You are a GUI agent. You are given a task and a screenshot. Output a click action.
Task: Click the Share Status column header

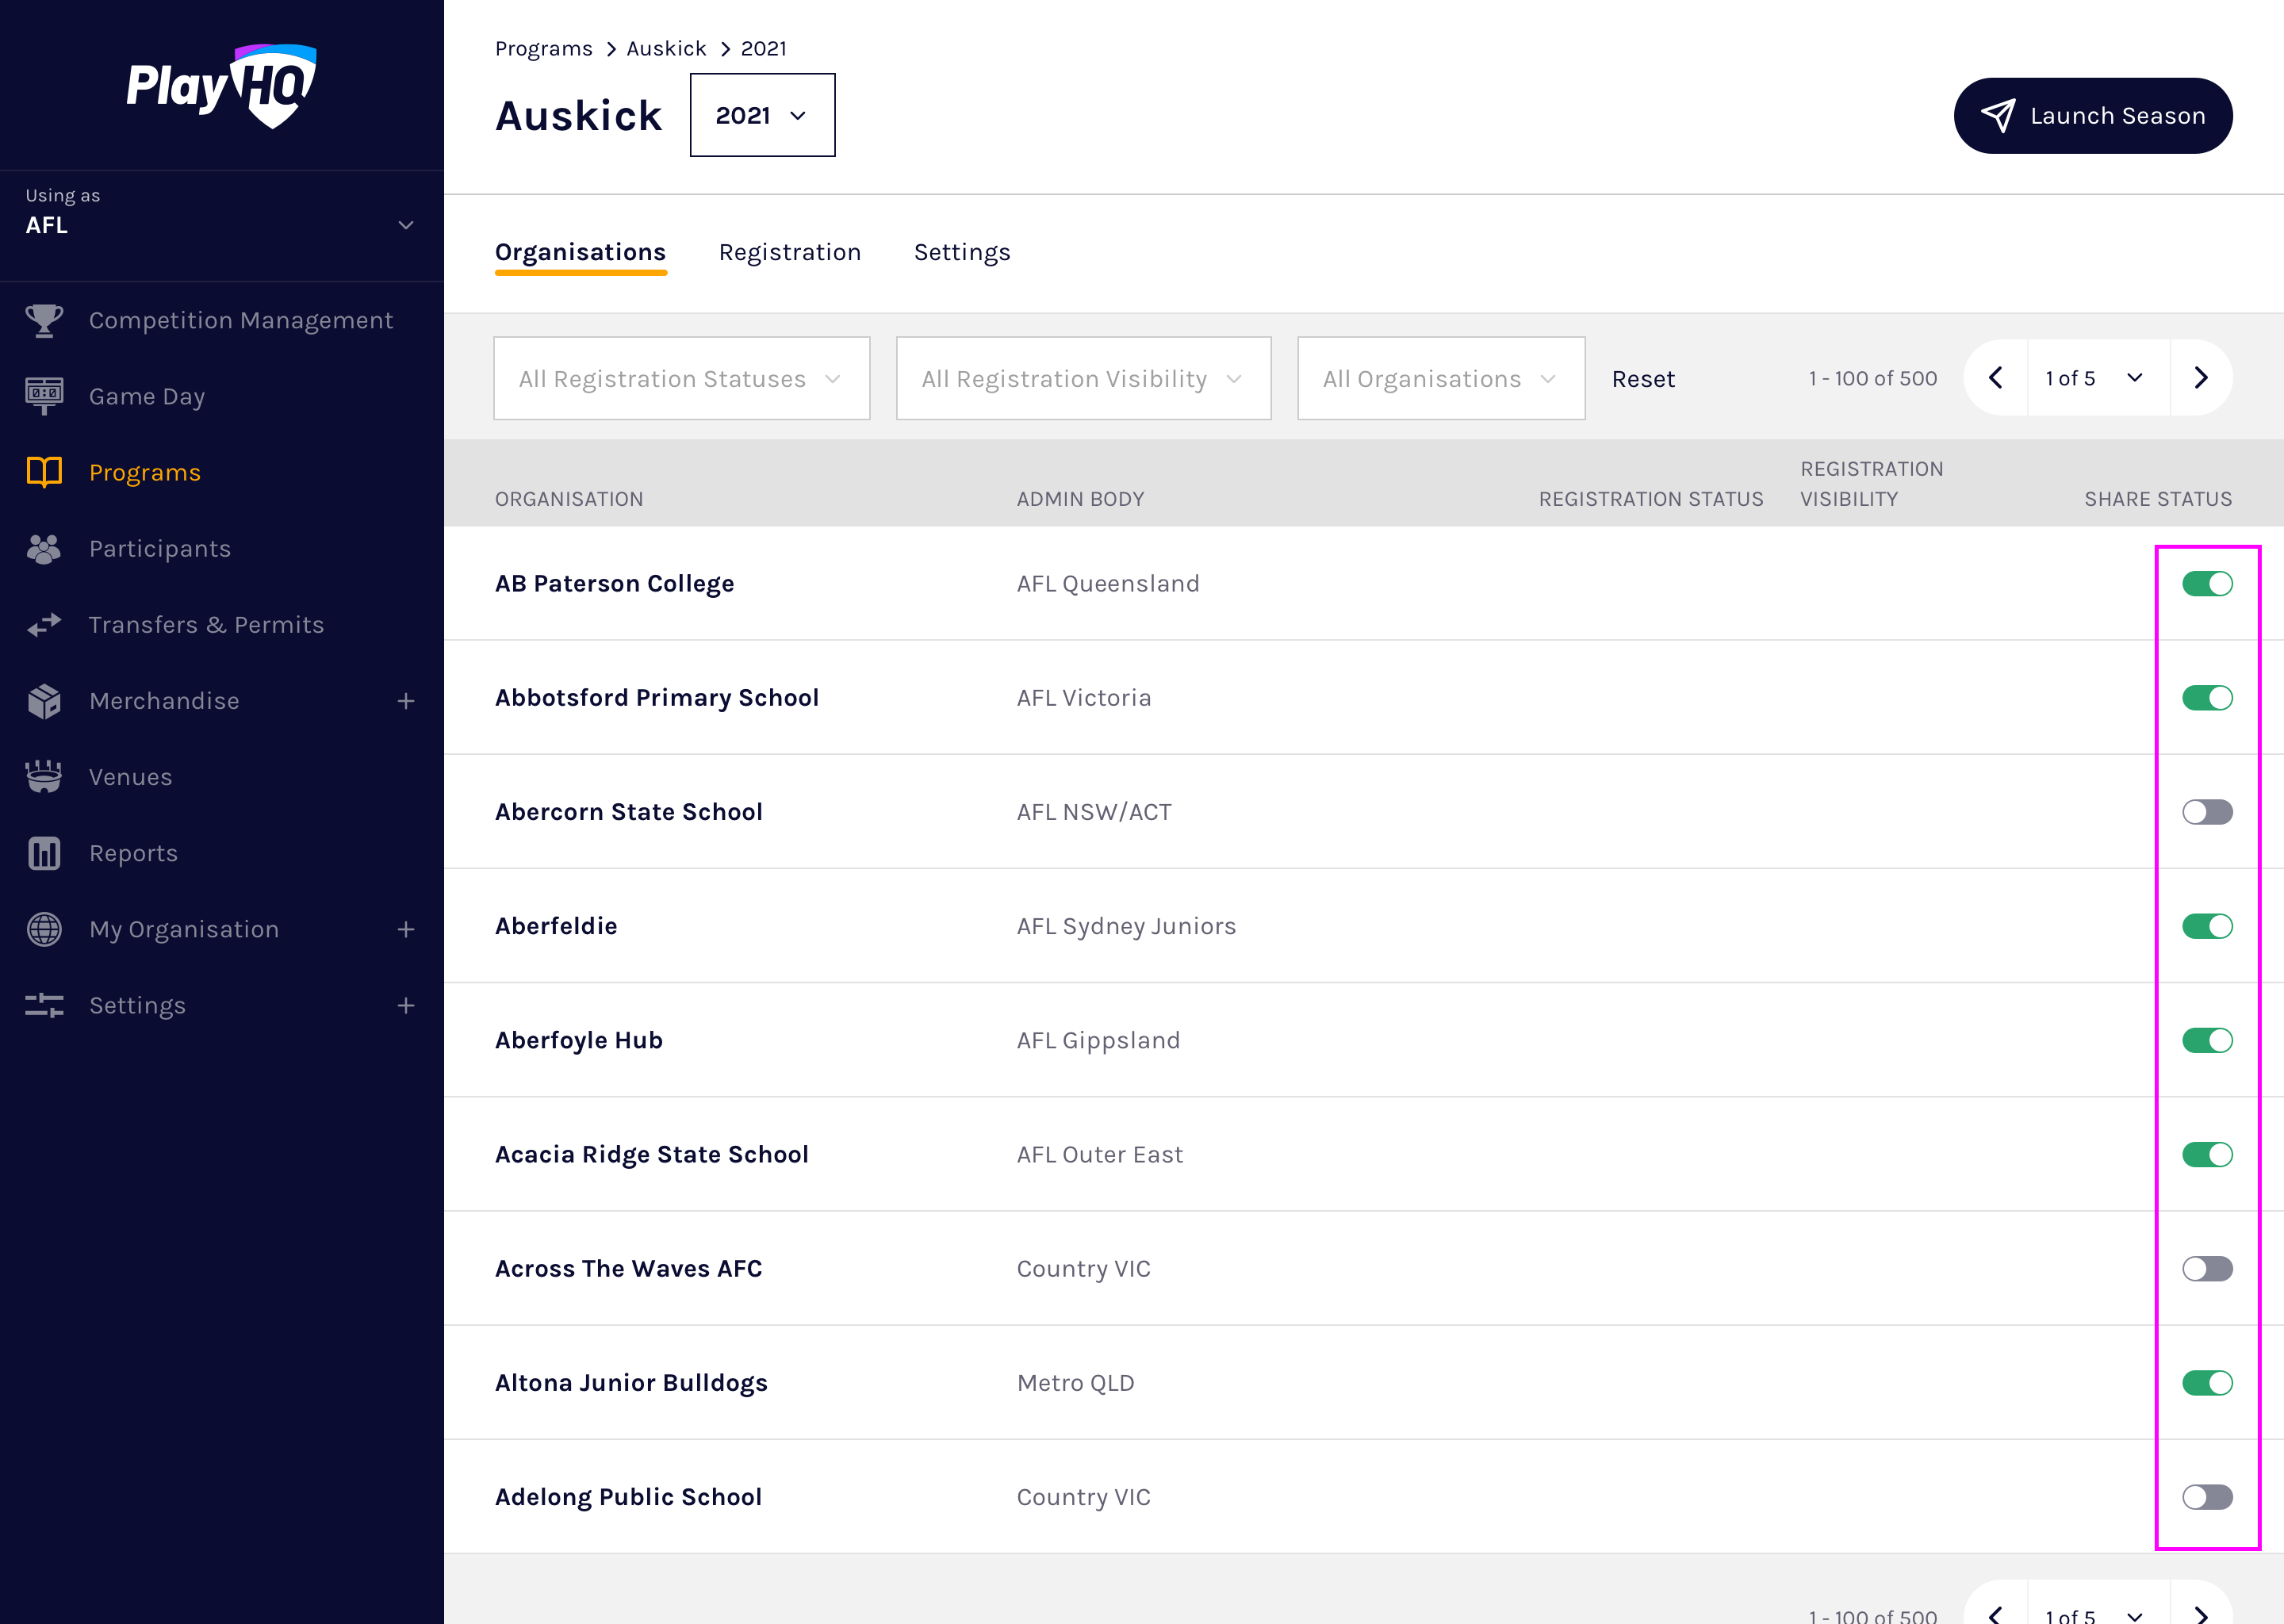[2158, 499]
